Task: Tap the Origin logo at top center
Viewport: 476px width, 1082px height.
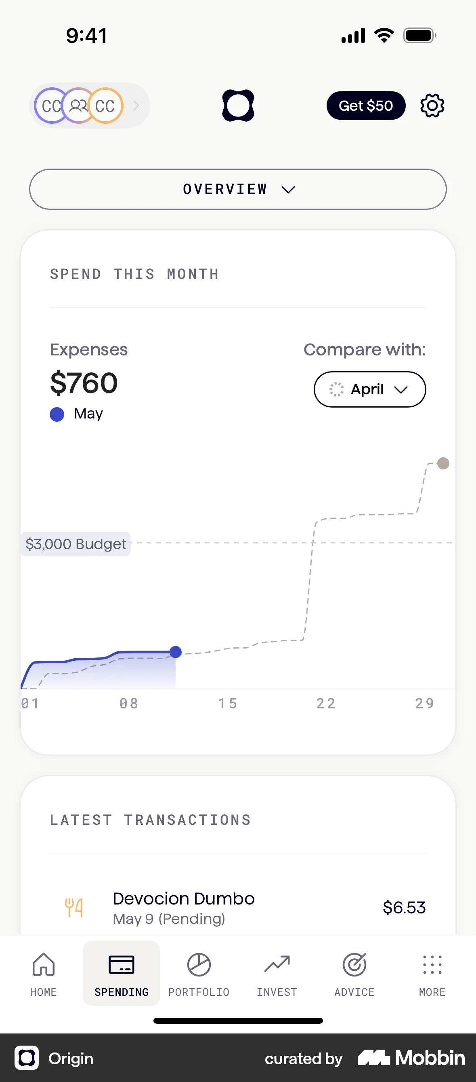Action: pyautogui.click(x=238, y=106)
